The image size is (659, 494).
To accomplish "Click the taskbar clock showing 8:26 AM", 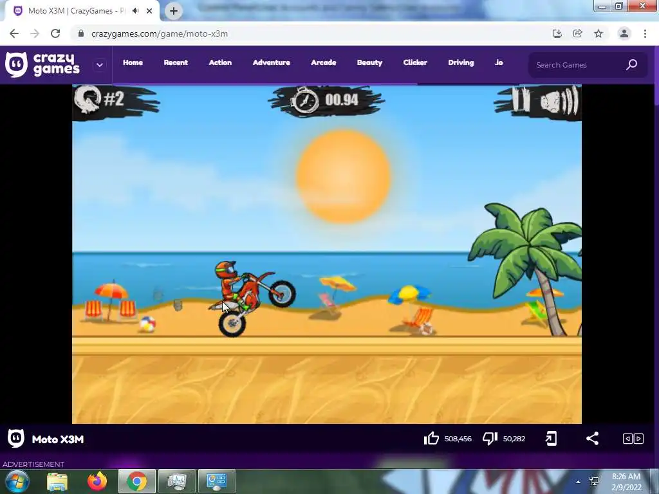I will (626, 482).
